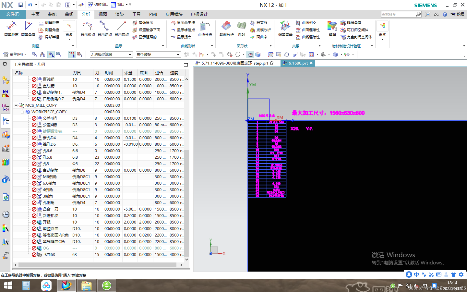The height and width of the screenshot is (292, 467).
Task: Click the Undo icon in title bar
Action: coord(30,5)
